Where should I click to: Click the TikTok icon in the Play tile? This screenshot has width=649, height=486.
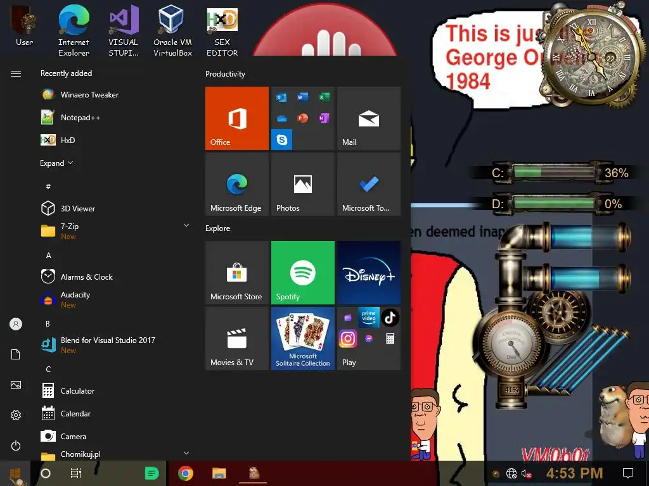[x=390, y=318]
